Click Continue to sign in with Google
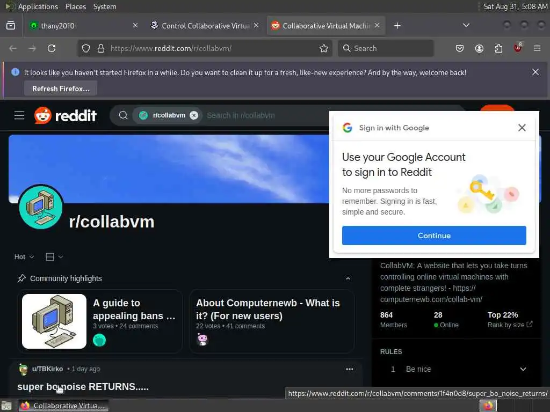Viewport: 550px width, 412px height. [434, 236]
